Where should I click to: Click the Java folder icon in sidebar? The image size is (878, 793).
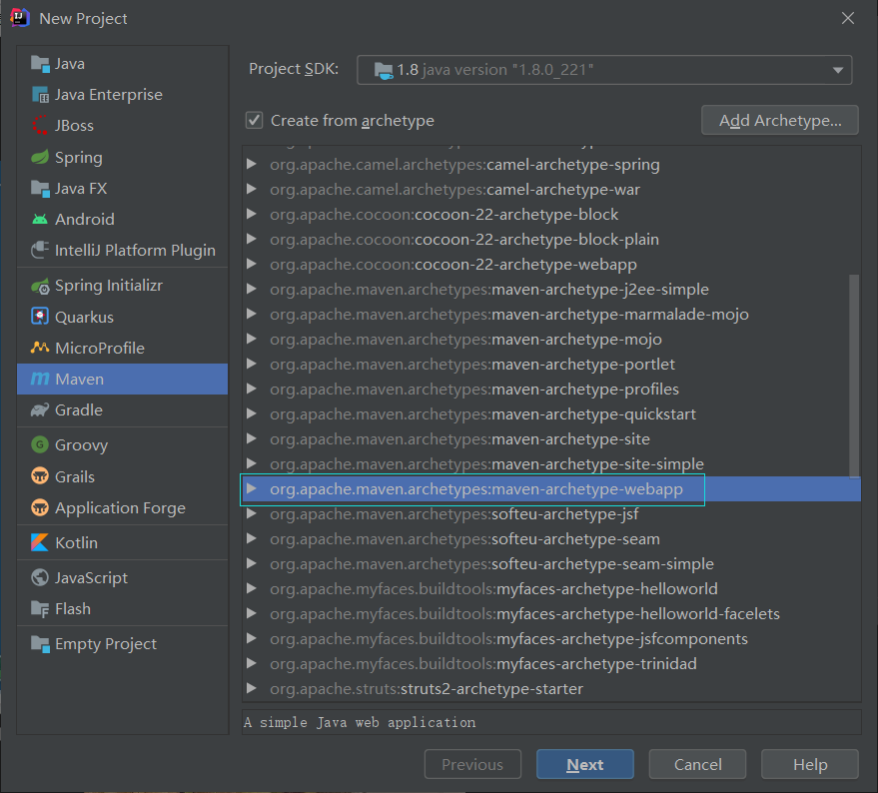tap(40, 64)
